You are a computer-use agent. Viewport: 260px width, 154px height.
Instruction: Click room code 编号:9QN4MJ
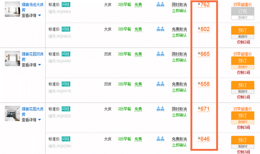tap(60, 61)
